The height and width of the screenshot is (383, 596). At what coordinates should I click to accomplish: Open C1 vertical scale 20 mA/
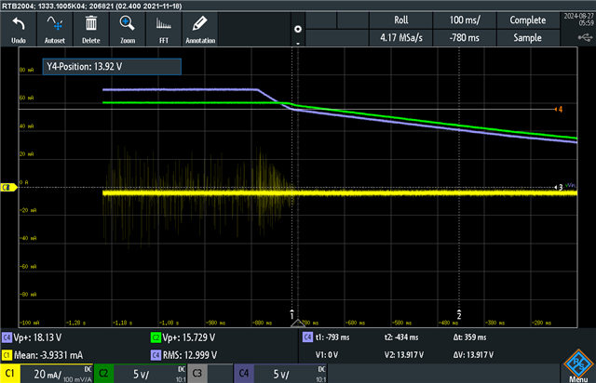click(57, 374)
